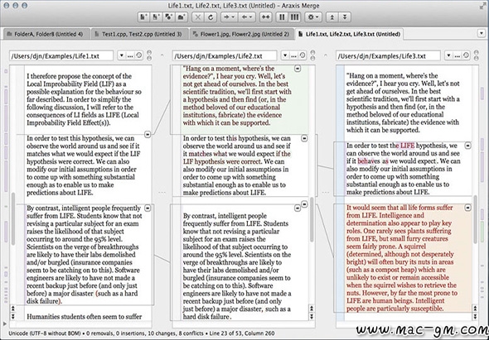Viewport: 489px width, 340px height.
Task: Open a new folder comparison
Action: coord(181,17)
